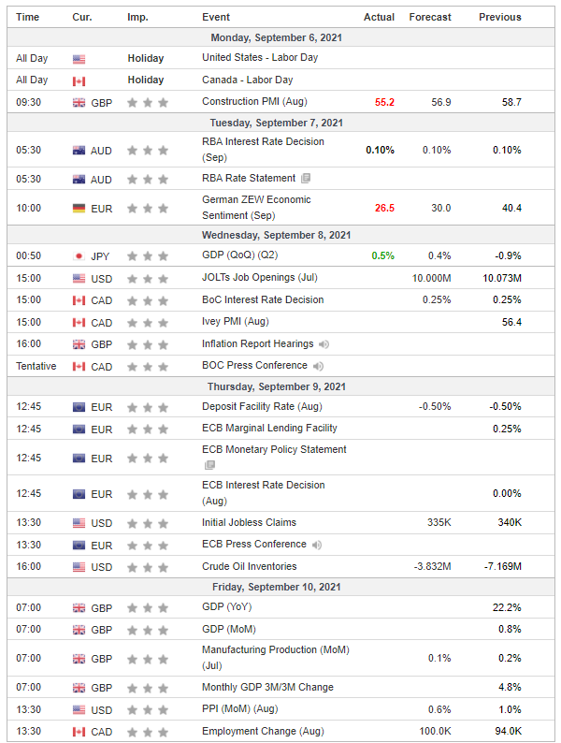
Task: Click the speaker icon beside BOC Press Conference
Action: pos(318,366)
